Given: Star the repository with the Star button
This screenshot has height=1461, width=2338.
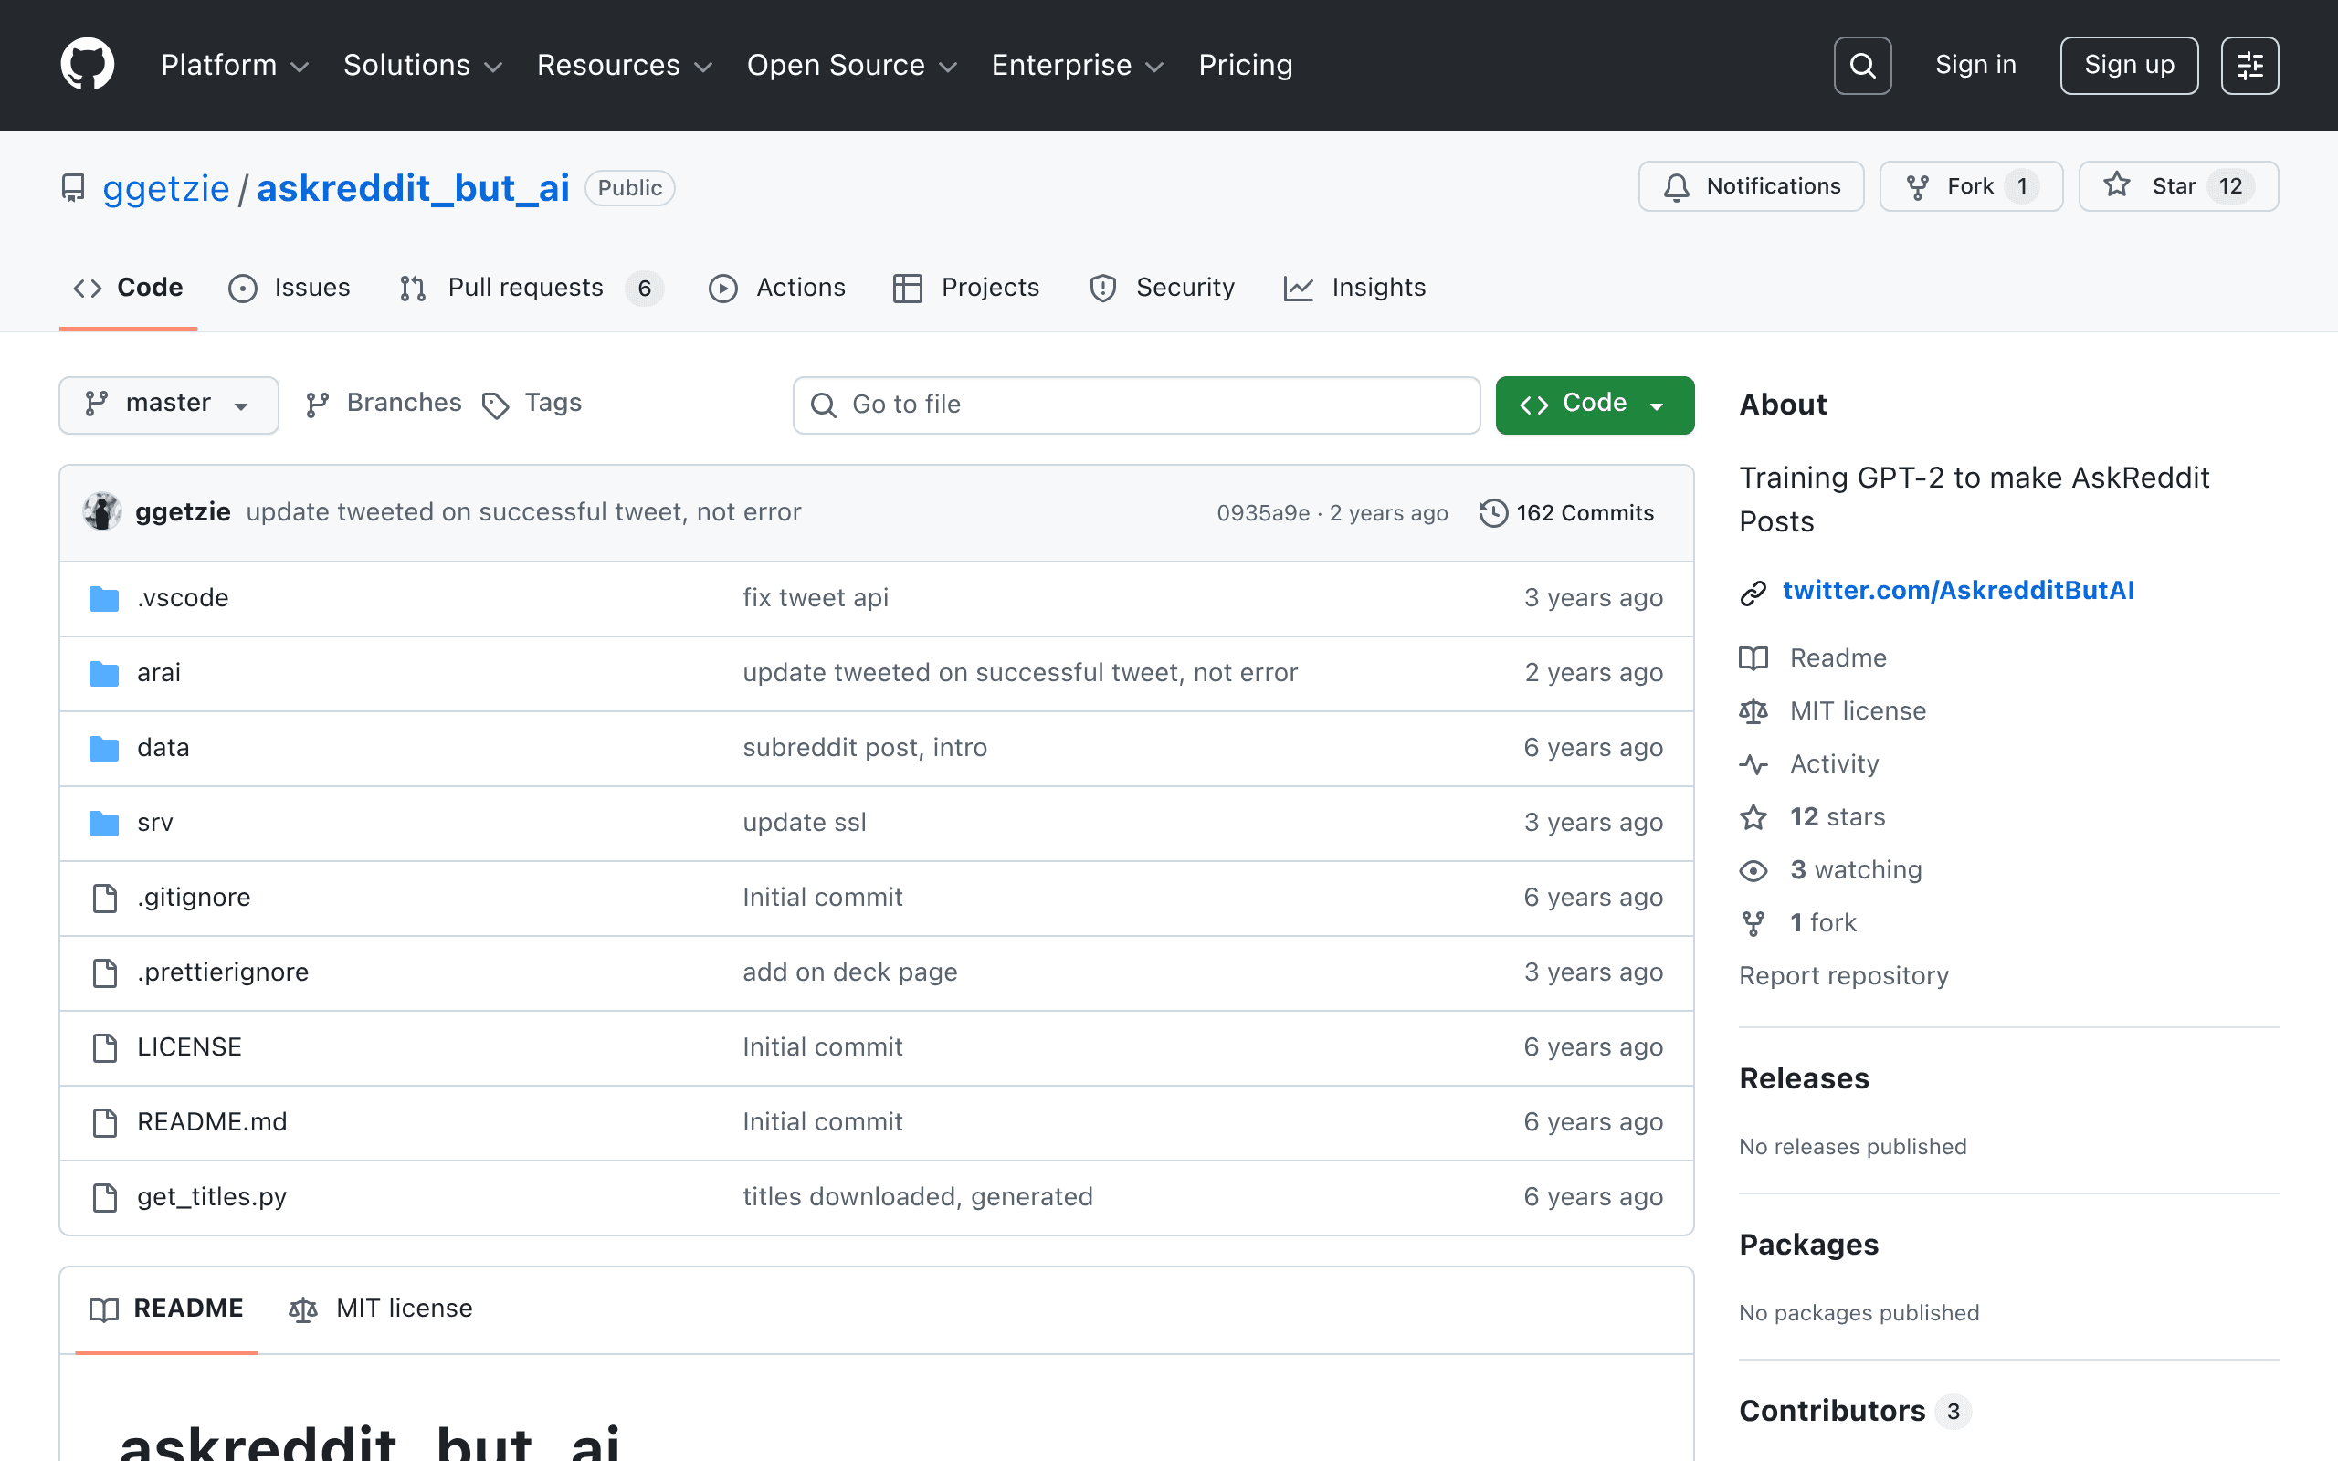Looking at the screenshot, I should point(2178,186).
